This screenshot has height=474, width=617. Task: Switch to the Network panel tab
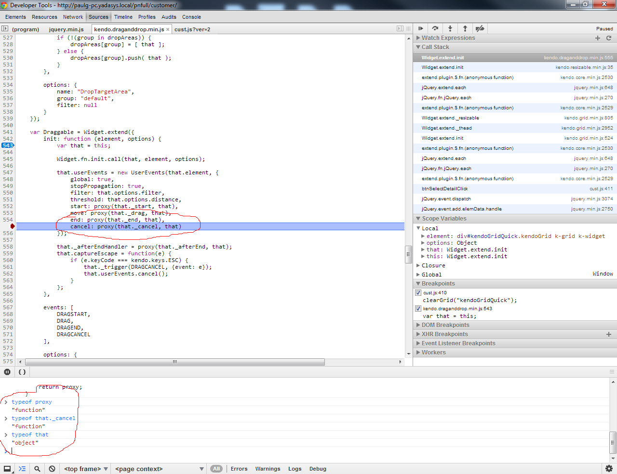coord(73,17)
